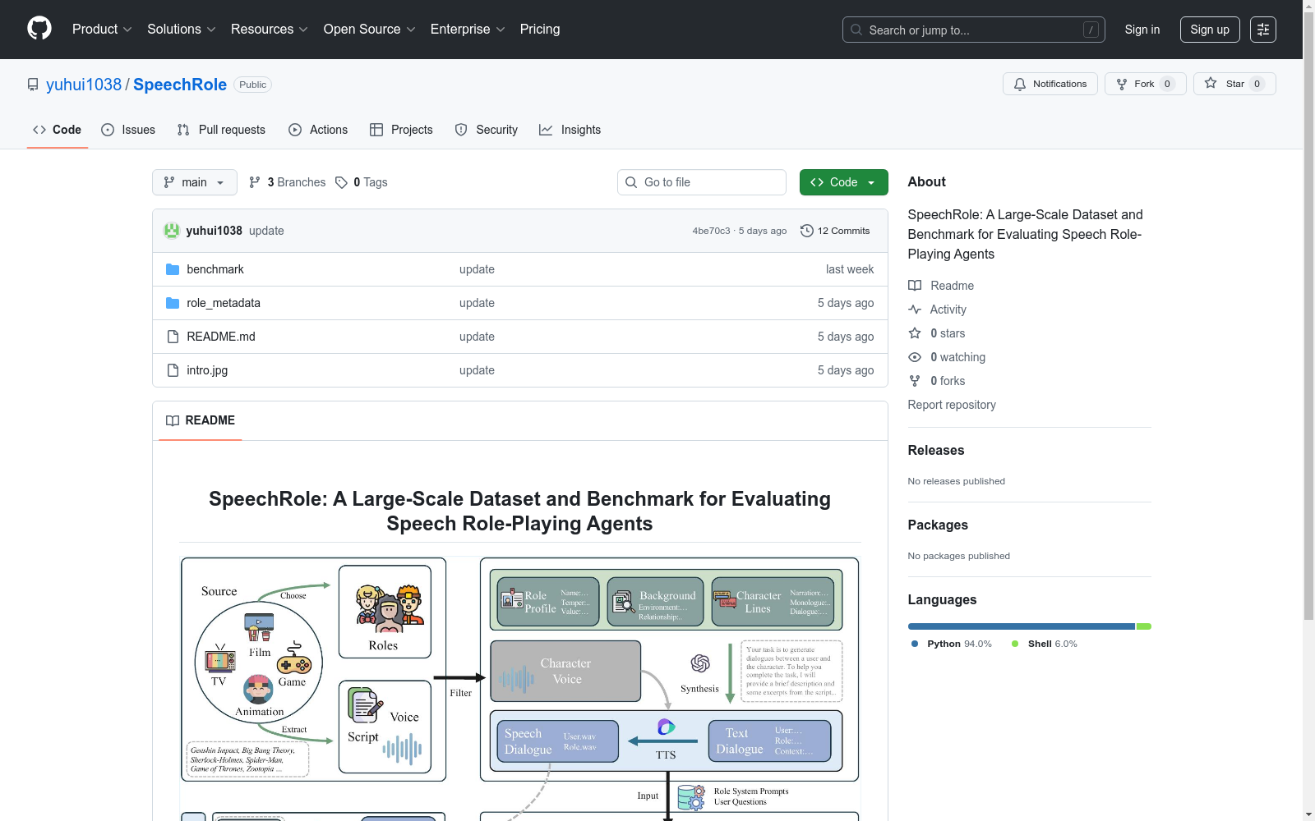Click the pulse icon next to Activity
The height and width of the screenshot is (821, 1315).
915,310
